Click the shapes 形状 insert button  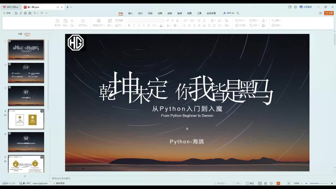(x=240, y=20)
